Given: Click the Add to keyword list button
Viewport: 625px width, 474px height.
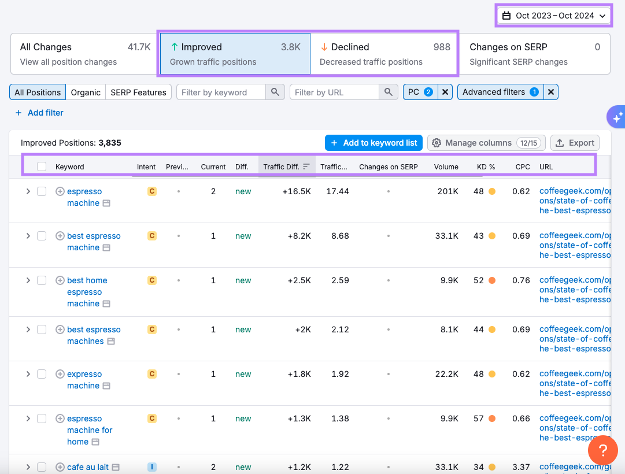Looking at the screenshot, I should coord(373,143).
